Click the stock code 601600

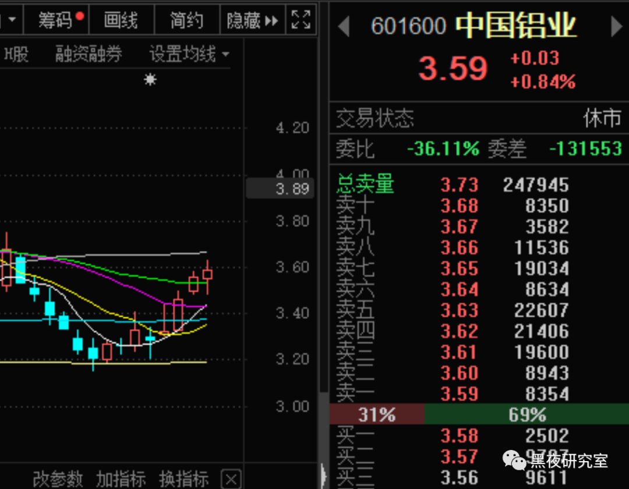[408, 26]
